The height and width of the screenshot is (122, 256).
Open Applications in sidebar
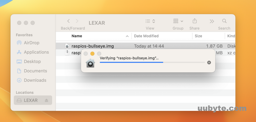click(33, 52)
